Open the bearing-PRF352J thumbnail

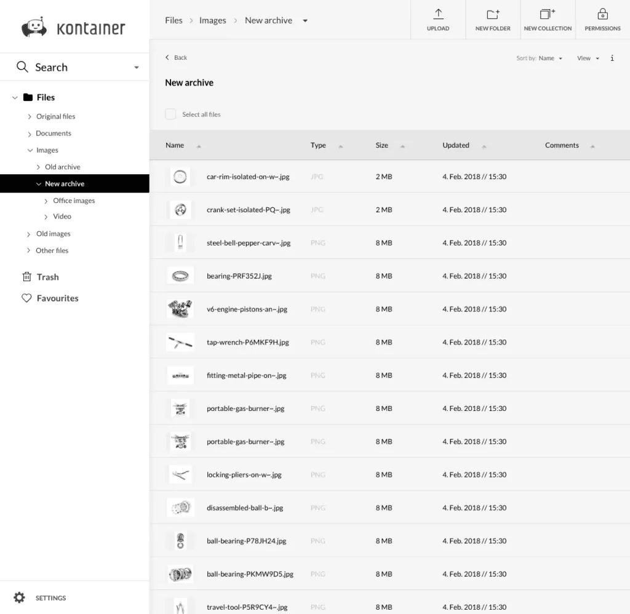pyautogui.click(x=180, y=276)
